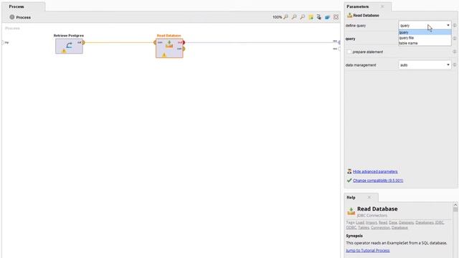This screenshot has width=459, height=258.
Task: Click Hide advanced parameters link
Action: coord(375,171)
